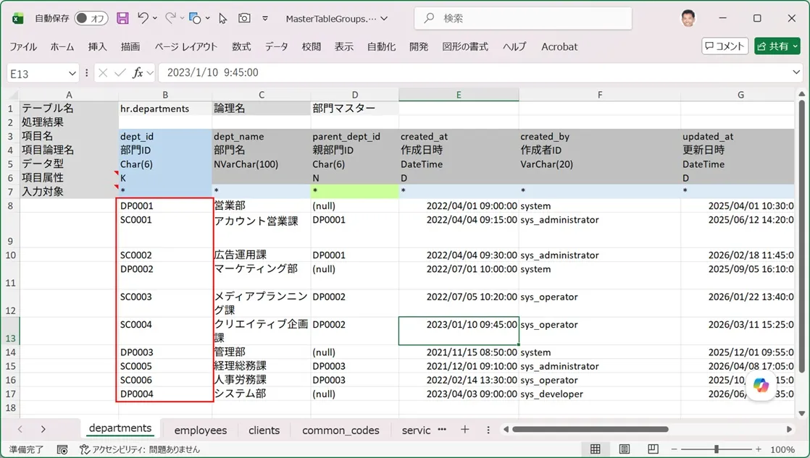
Task: Undo the last action with the undo arrow
Action: pos(143,18)
